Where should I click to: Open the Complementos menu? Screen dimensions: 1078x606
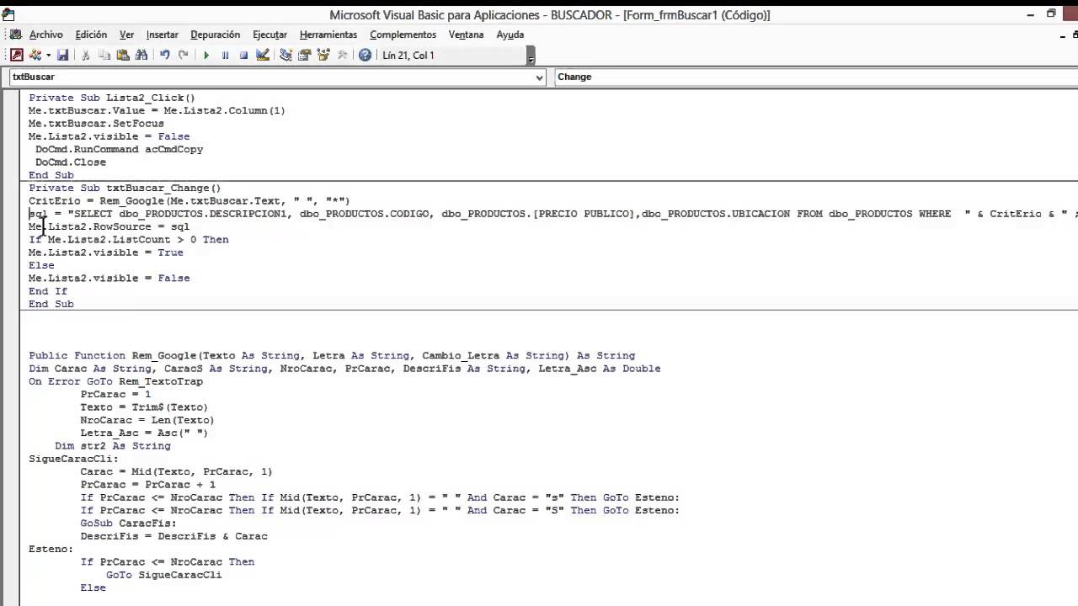[403, 35]
